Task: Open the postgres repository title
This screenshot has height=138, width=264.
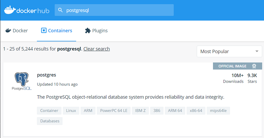Action: pos(46,75)
